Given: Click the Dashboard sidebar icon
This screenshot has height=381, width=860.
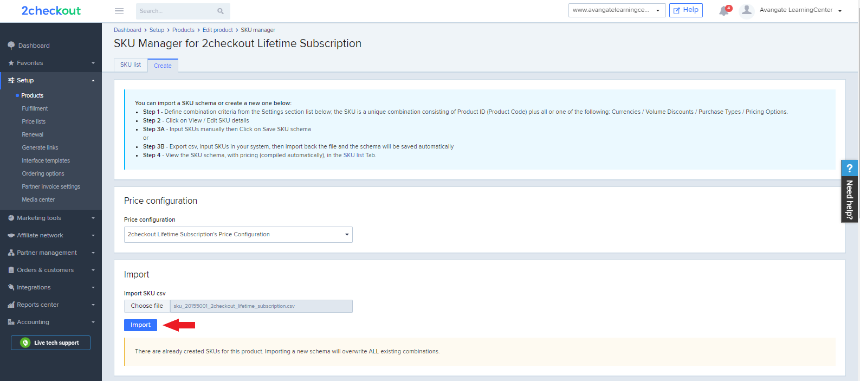Looking at the screenshot, I should (11, 46).
